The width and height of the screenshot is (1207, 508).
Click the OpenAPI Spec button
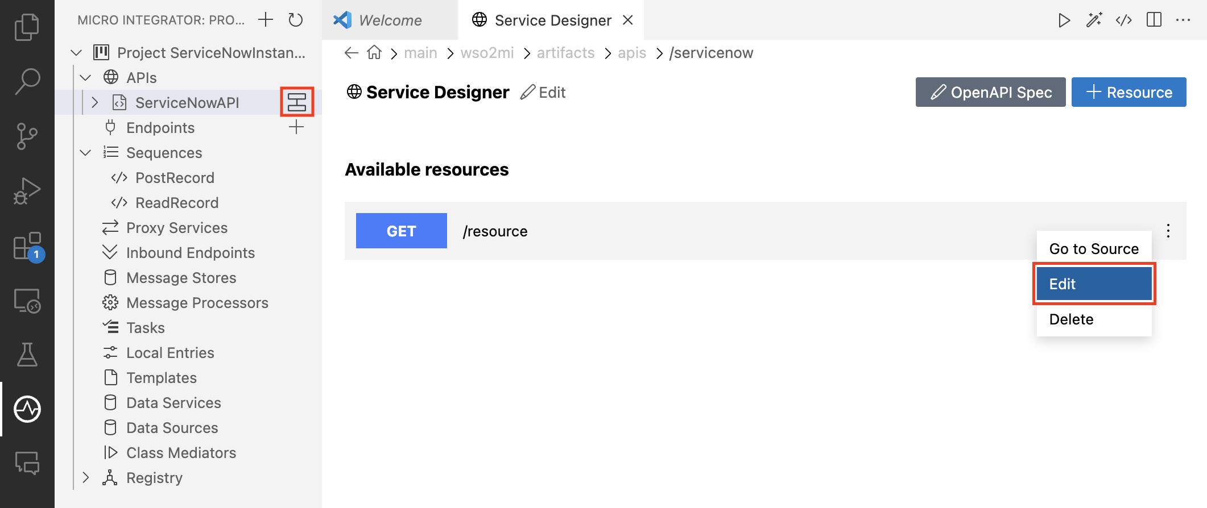pyautogui.click(x=990, y=92)
